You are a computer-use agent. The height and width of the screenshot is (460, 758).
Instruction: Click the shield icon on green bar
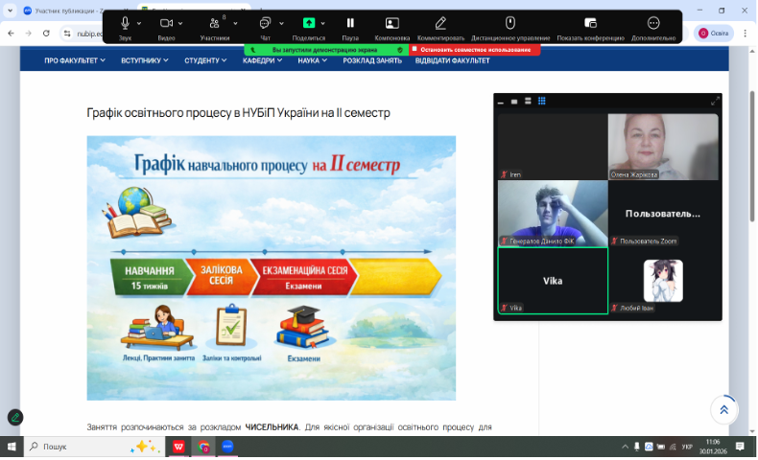click(400, 50)
